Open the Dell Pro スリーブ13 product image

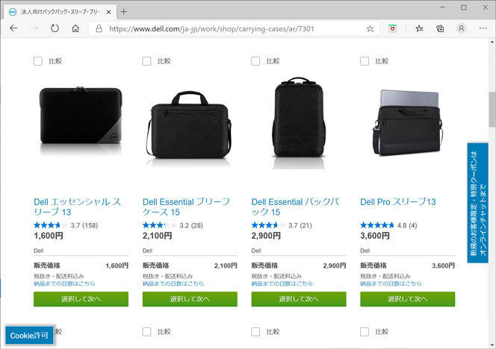tap(407, 122)
